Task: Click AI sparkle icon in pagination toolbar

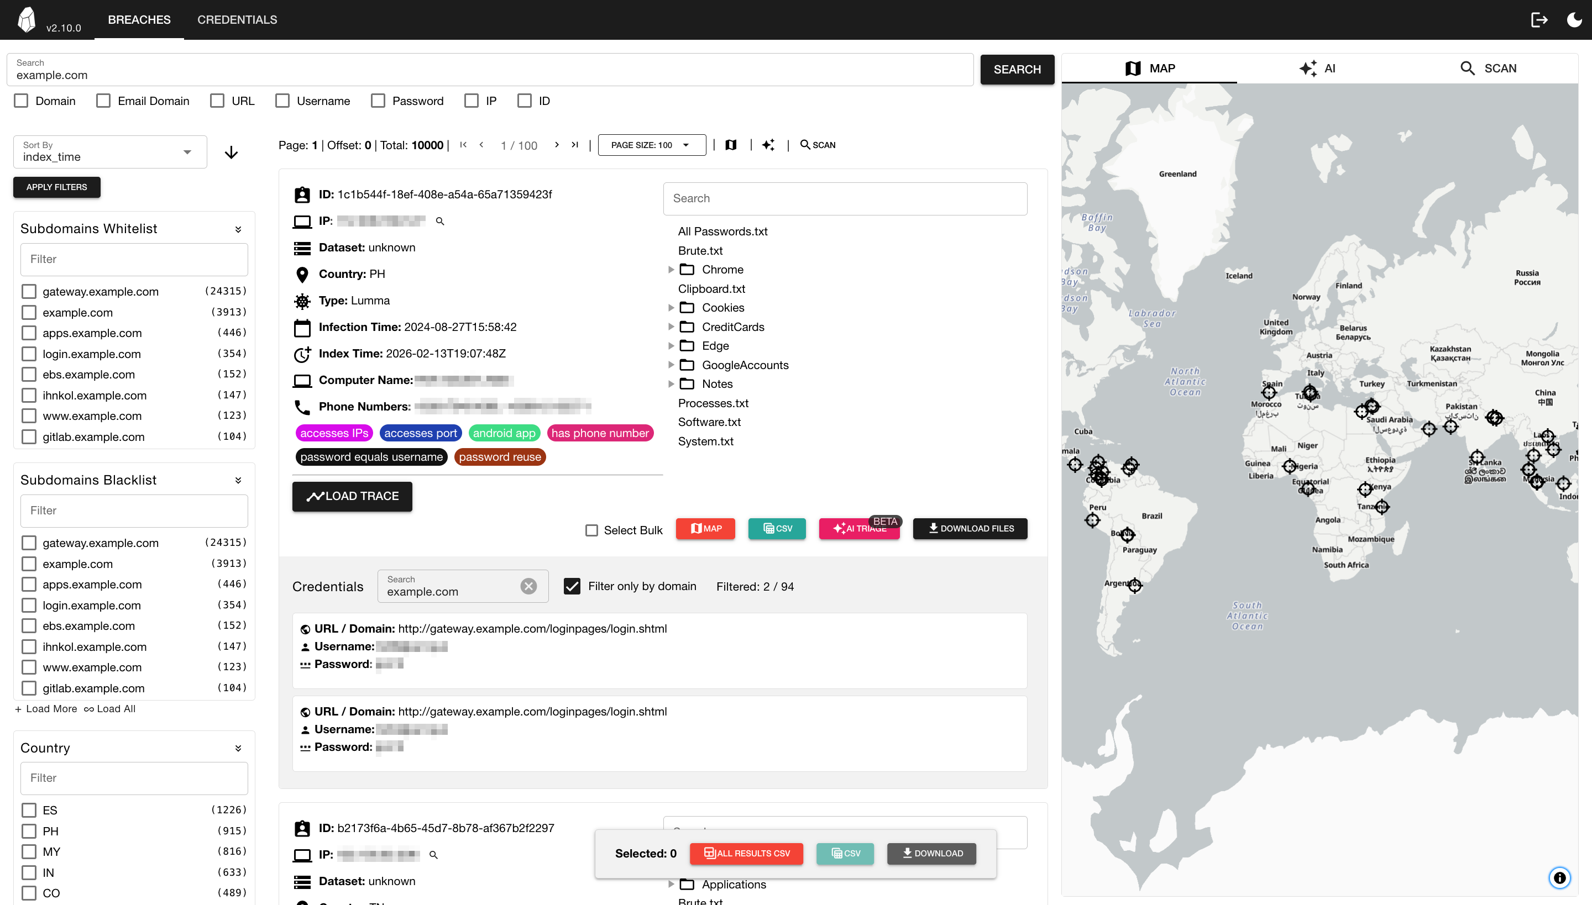Action: click(x=768, y=145)
